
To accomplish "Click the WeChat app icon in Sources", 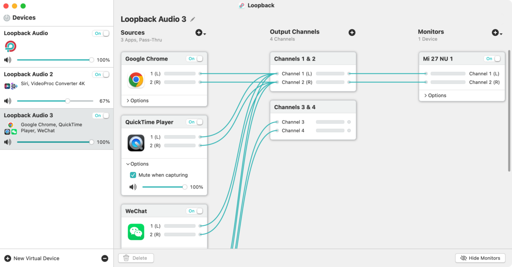I will tap(136, 232).
